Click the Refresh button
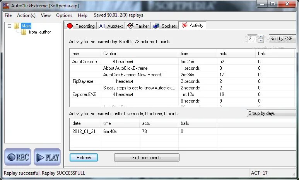299x180 pixels. [84, 158]
